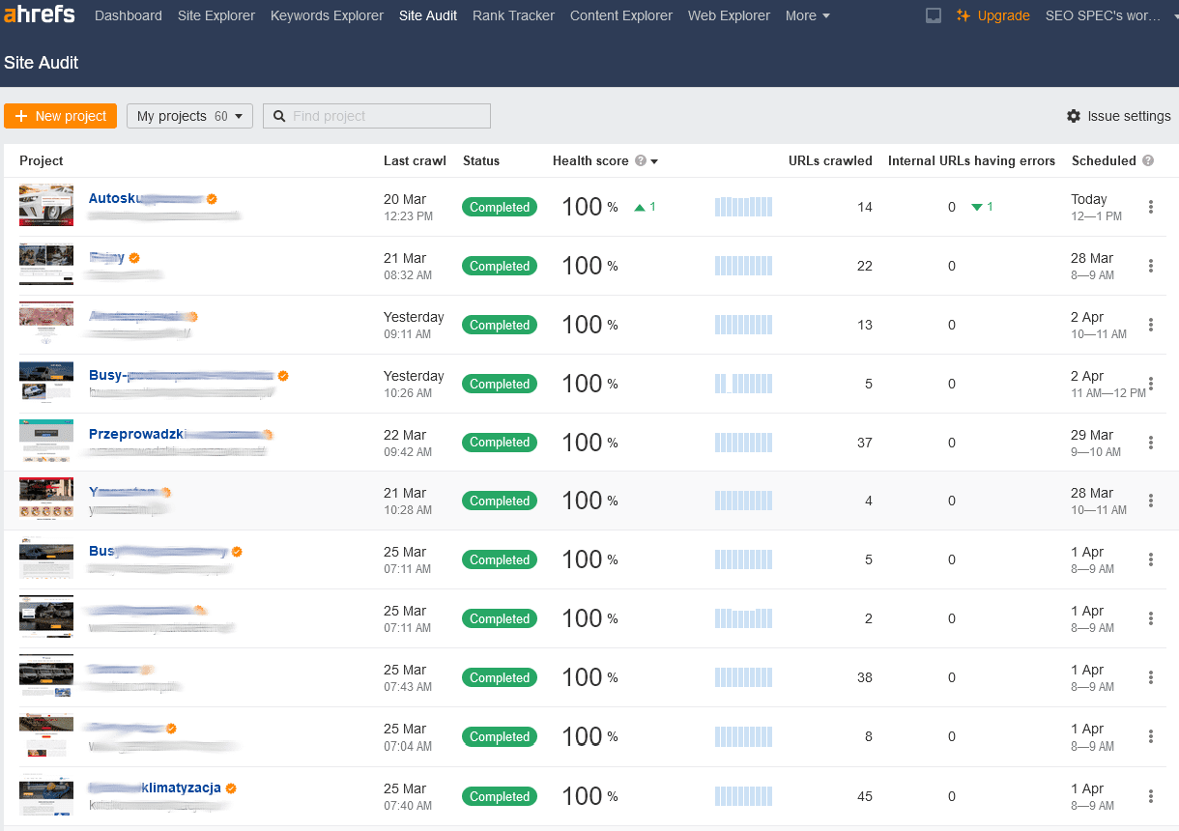1179x831 pixels.
Task: Go to Keywords Explorer tab
Action: click(327, 15)
